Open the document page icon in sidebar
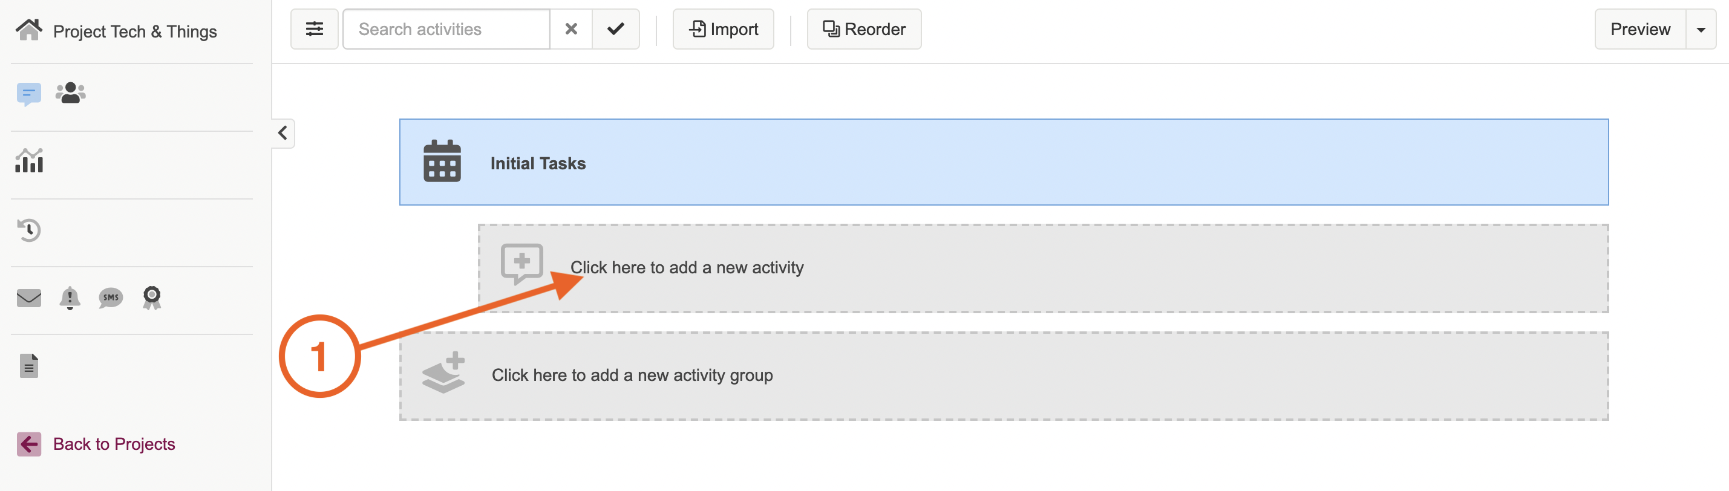1729x491 pixels. click(x=29, y=366)
